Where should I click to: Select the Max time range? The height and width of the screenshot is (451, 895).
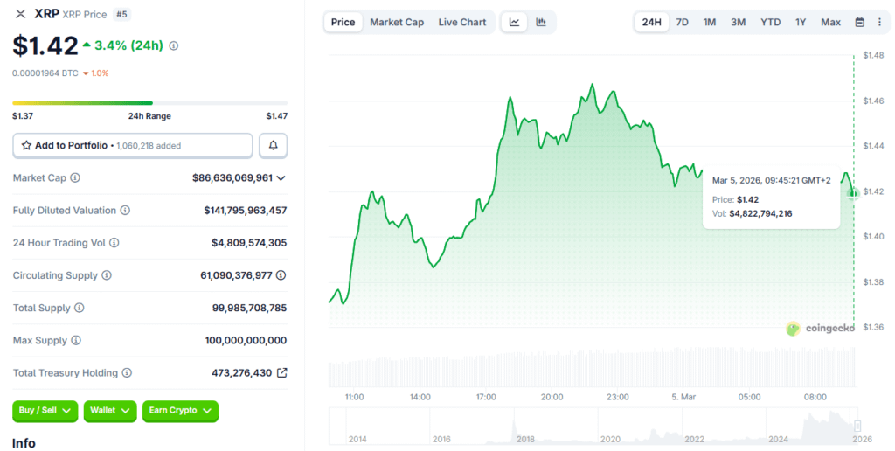(830, 22)
